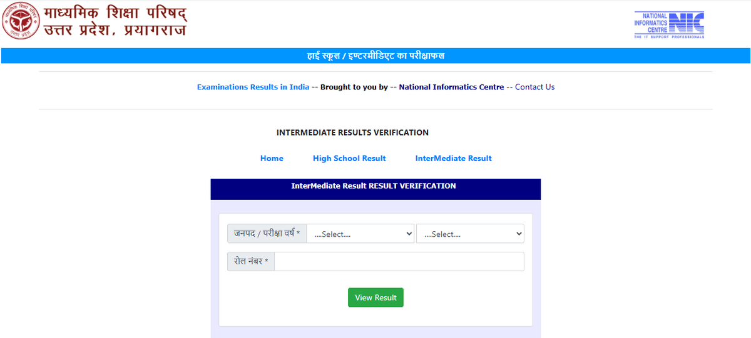This screenshot has width=751, height=338.
Task: Click the 'रोल नंबर *' label
Action: 251,261
